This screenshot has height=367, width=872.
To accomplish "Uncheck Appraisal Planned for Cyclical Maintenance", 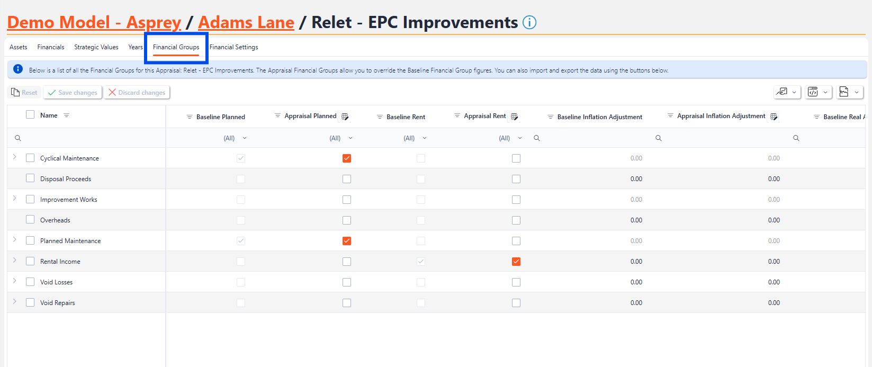I will pos(347,158).
